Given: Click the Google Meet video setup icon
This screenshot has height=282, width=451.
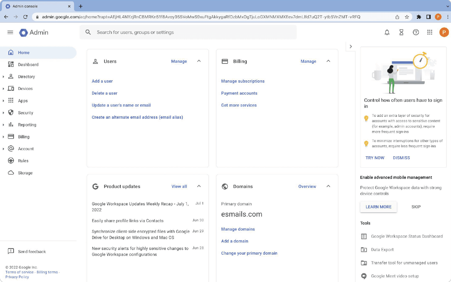Looking at the screenshot, I should 364,276.
